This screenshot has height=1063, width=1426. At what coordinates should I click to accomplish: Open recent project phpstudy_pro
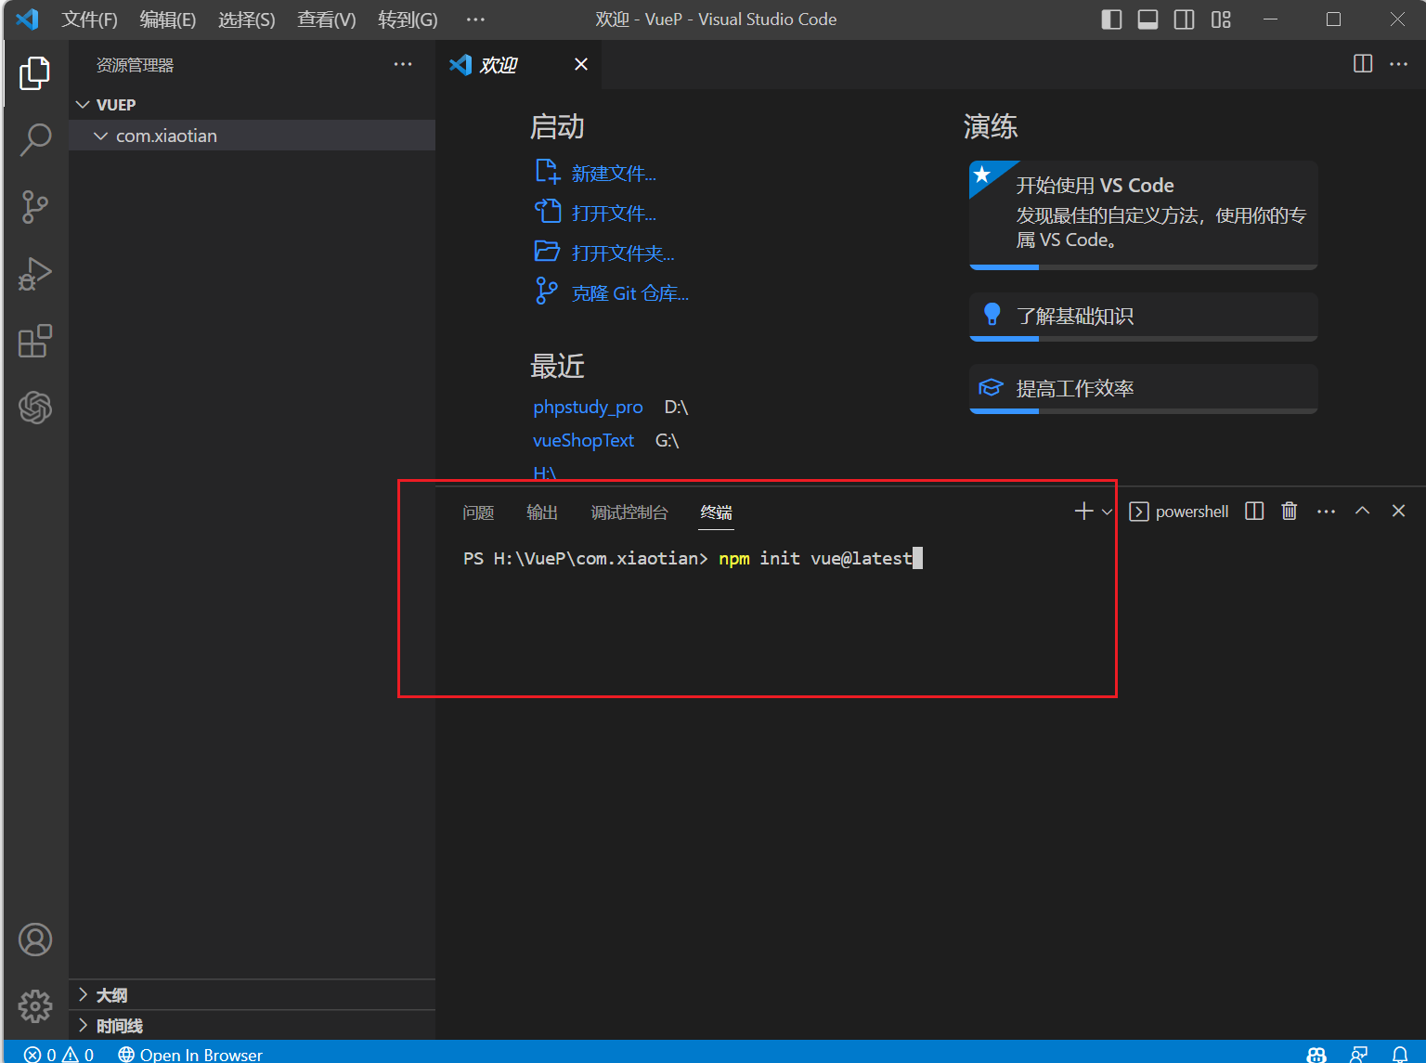pos(588,408)
